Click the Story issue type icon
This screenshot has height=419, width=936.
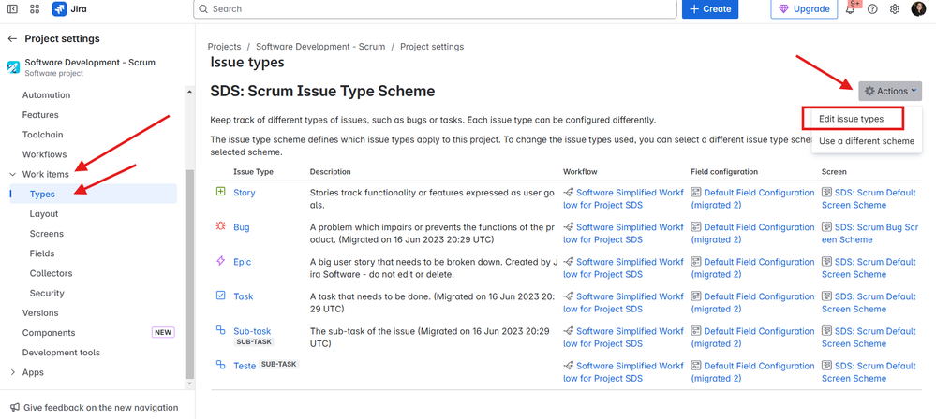point(221,192)
